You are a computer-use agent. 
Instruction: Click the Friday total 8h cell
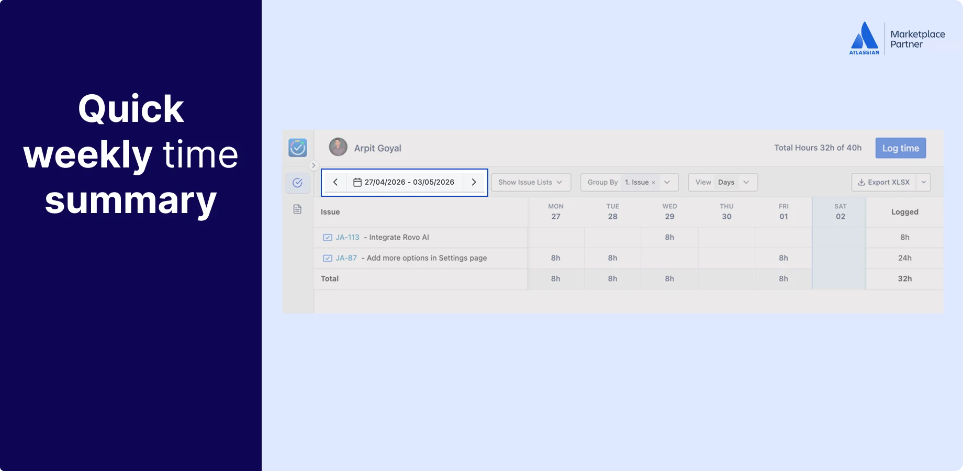click(x=783, y=278)
